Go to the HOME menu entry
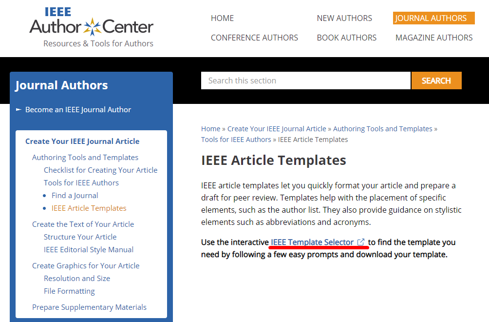This screenshot has width=489, height=322. click(222, 18)
